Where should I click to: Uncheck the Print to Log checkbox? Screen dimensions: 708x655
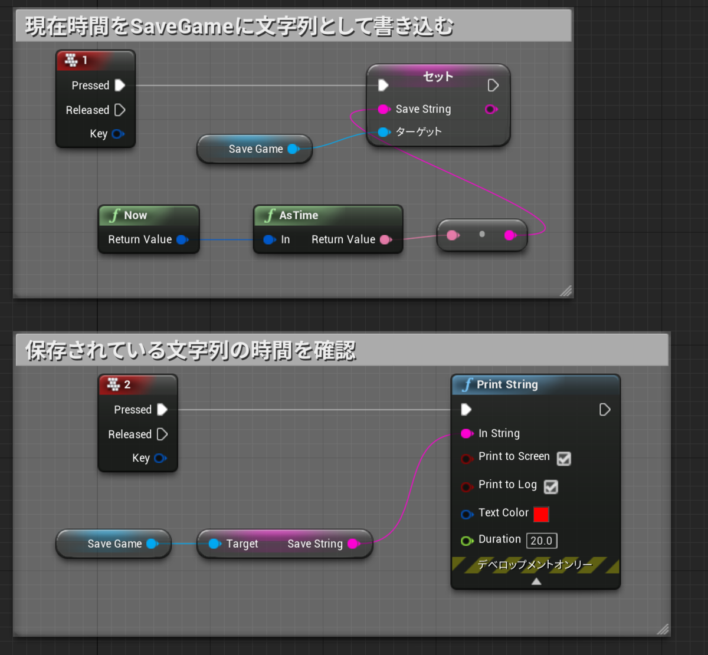click(550, 487)
